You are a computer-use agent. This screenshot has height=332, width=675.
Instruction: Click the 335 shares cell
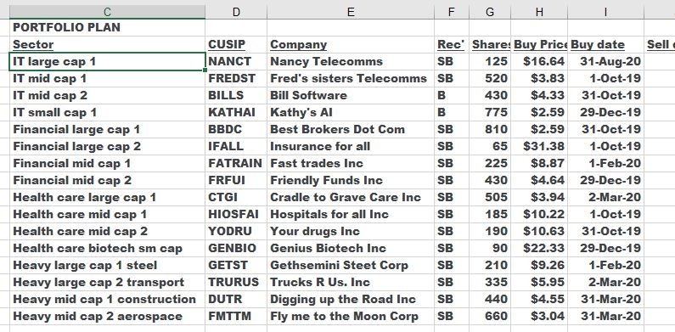click(489, 282)
